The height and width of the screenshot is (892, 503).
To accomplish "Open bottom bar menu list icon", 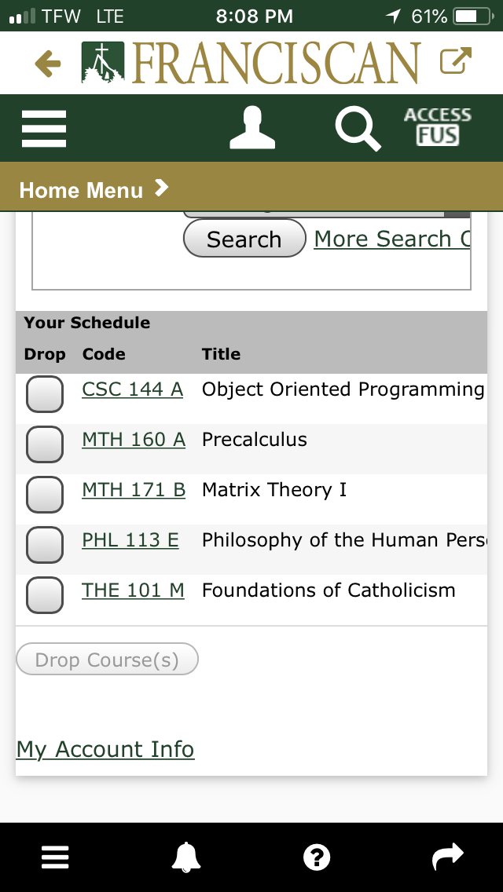I will pos(55,857).
